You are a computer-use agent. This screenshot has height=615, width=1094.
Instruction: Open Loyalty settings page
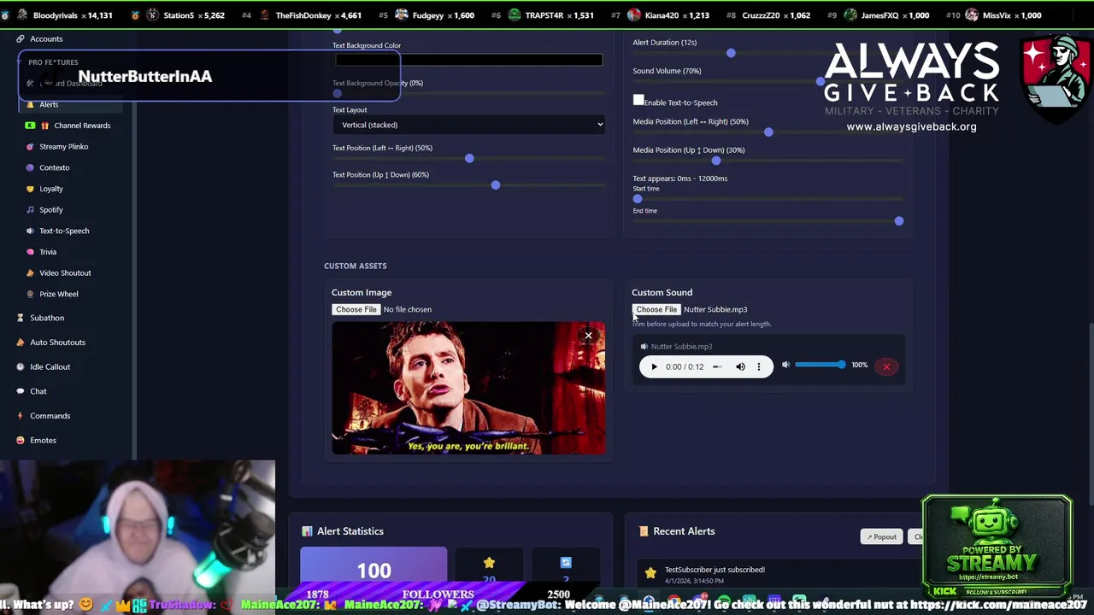point(51,189)
